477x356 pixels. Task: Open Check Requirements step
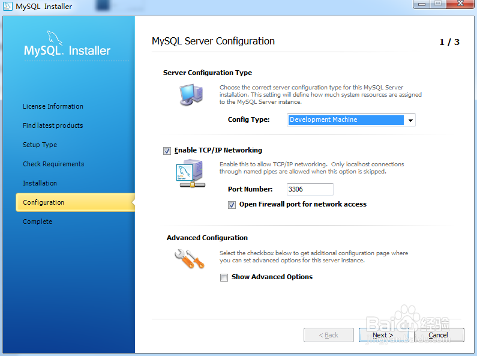point(53,164)
